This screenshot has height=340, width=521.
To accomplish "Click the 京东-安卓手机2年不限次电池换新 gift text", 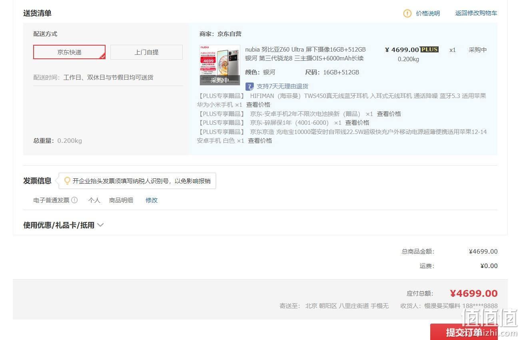I will click(x=305, y=114).
